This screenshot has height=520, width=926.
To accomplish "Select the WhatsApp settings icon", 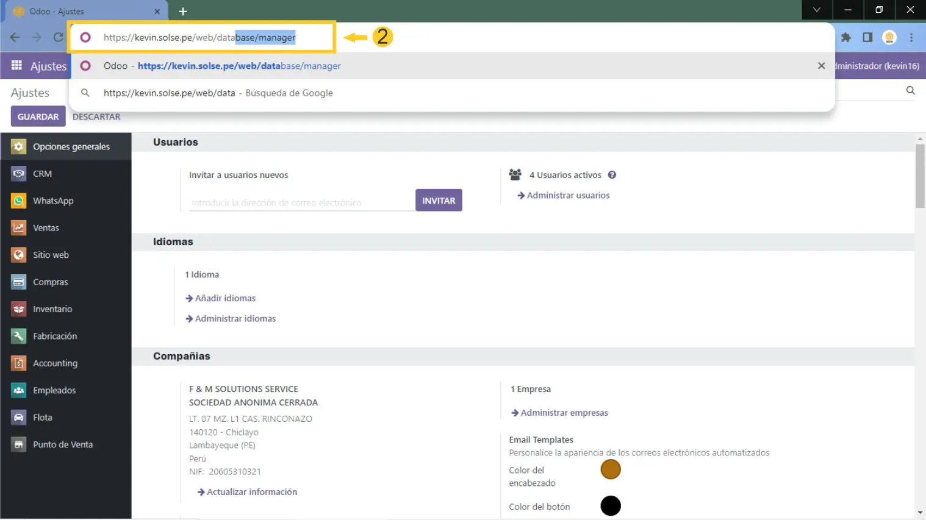I will pos(19,201).
